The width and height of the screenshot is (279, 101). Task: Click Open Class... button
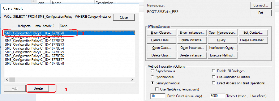pyautogui.click(x=162, y=48)
